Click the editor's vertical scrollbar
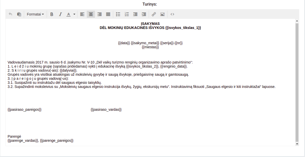Image resolution: width=305 pixels, height=157 pixels. click(x=297, y=83)
